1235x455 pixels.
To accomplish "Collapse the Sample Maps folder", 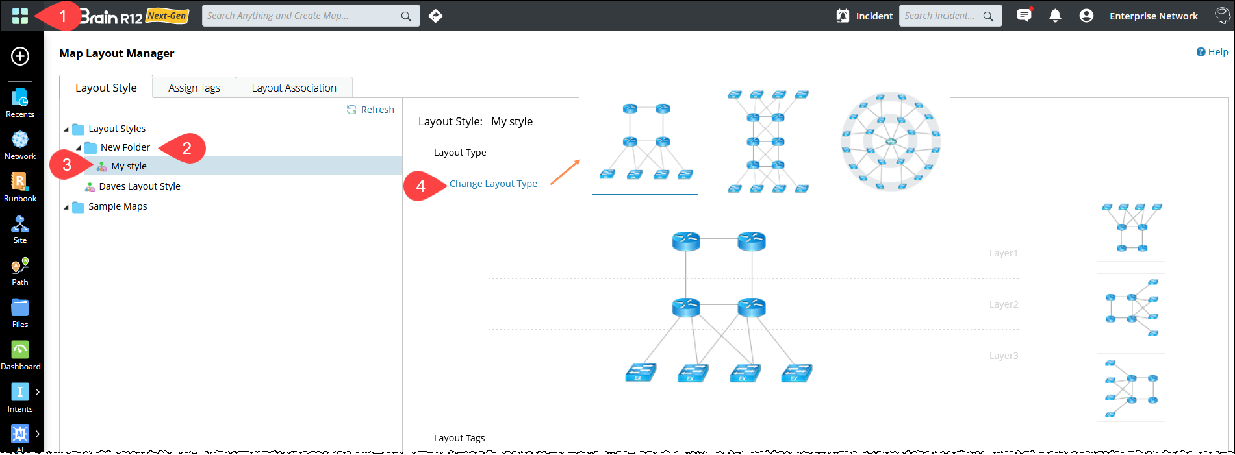I will [66, 207].
